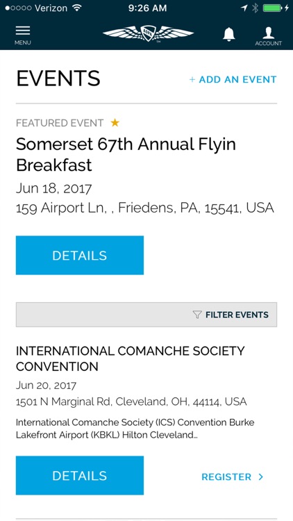Image resolution: width=293 pixels, height=521 pixels.
Task: Open the ACCOUNT profile icon
Action: tap(269, 36)
